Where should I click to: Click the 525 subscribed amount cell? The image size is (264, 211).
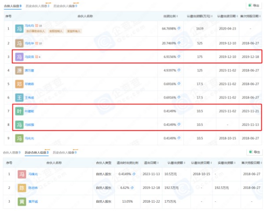(x=200, y=43)
